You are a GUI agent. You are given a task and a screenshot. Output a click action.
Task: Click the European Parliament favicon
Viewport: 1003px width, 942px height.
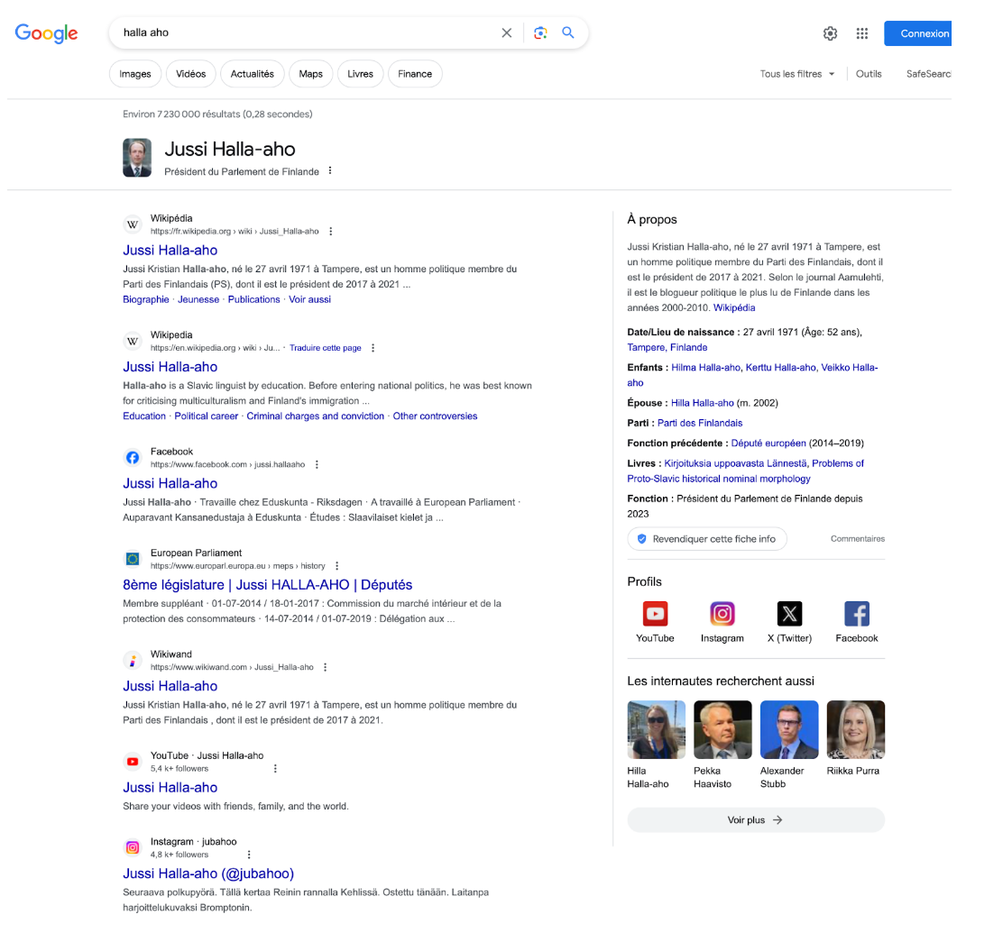click(x=133, y=559)
